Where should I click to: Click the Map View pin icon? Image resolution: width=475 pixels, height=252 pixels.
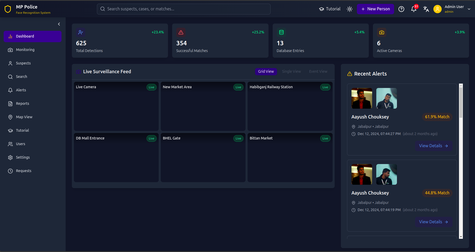(10, 117)
